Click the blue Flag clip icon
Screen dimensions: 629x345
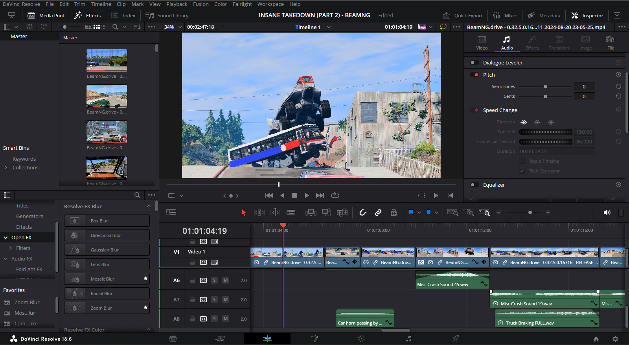point(411,212)
